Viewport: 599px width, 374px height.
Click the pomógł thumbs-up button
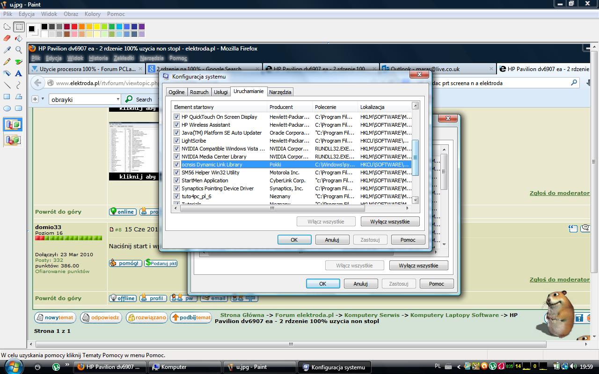pos(124,263)
